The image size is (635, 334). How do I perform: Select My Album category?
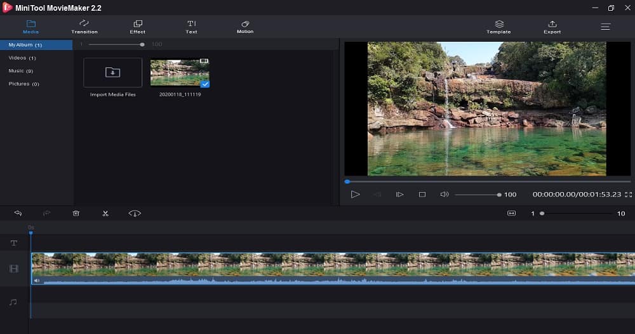(36, 45)
